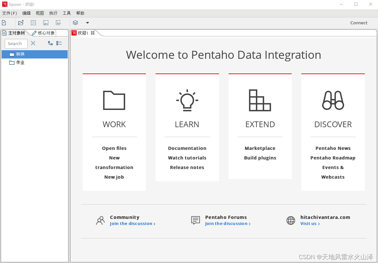378x263 pixels.
Task: Click the Explore repository toolbar icon
Action: tap(33, 23)
